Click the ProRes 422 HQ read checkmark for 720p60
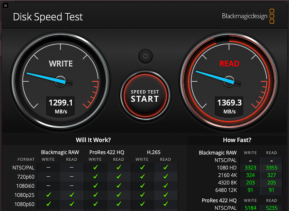The width and height of the screenshot is (289, 211). point(119,177)
